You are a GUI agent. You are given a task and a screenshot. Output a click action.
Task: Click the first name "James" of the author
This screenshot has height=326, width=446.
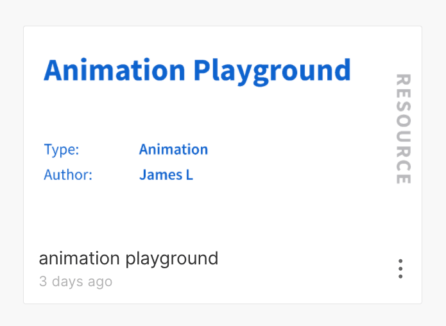point(160,175)
